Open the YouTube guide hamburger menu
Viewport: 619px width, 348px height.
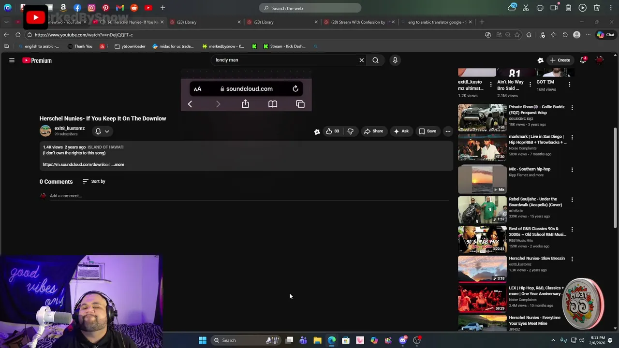[x=12, y=60]
